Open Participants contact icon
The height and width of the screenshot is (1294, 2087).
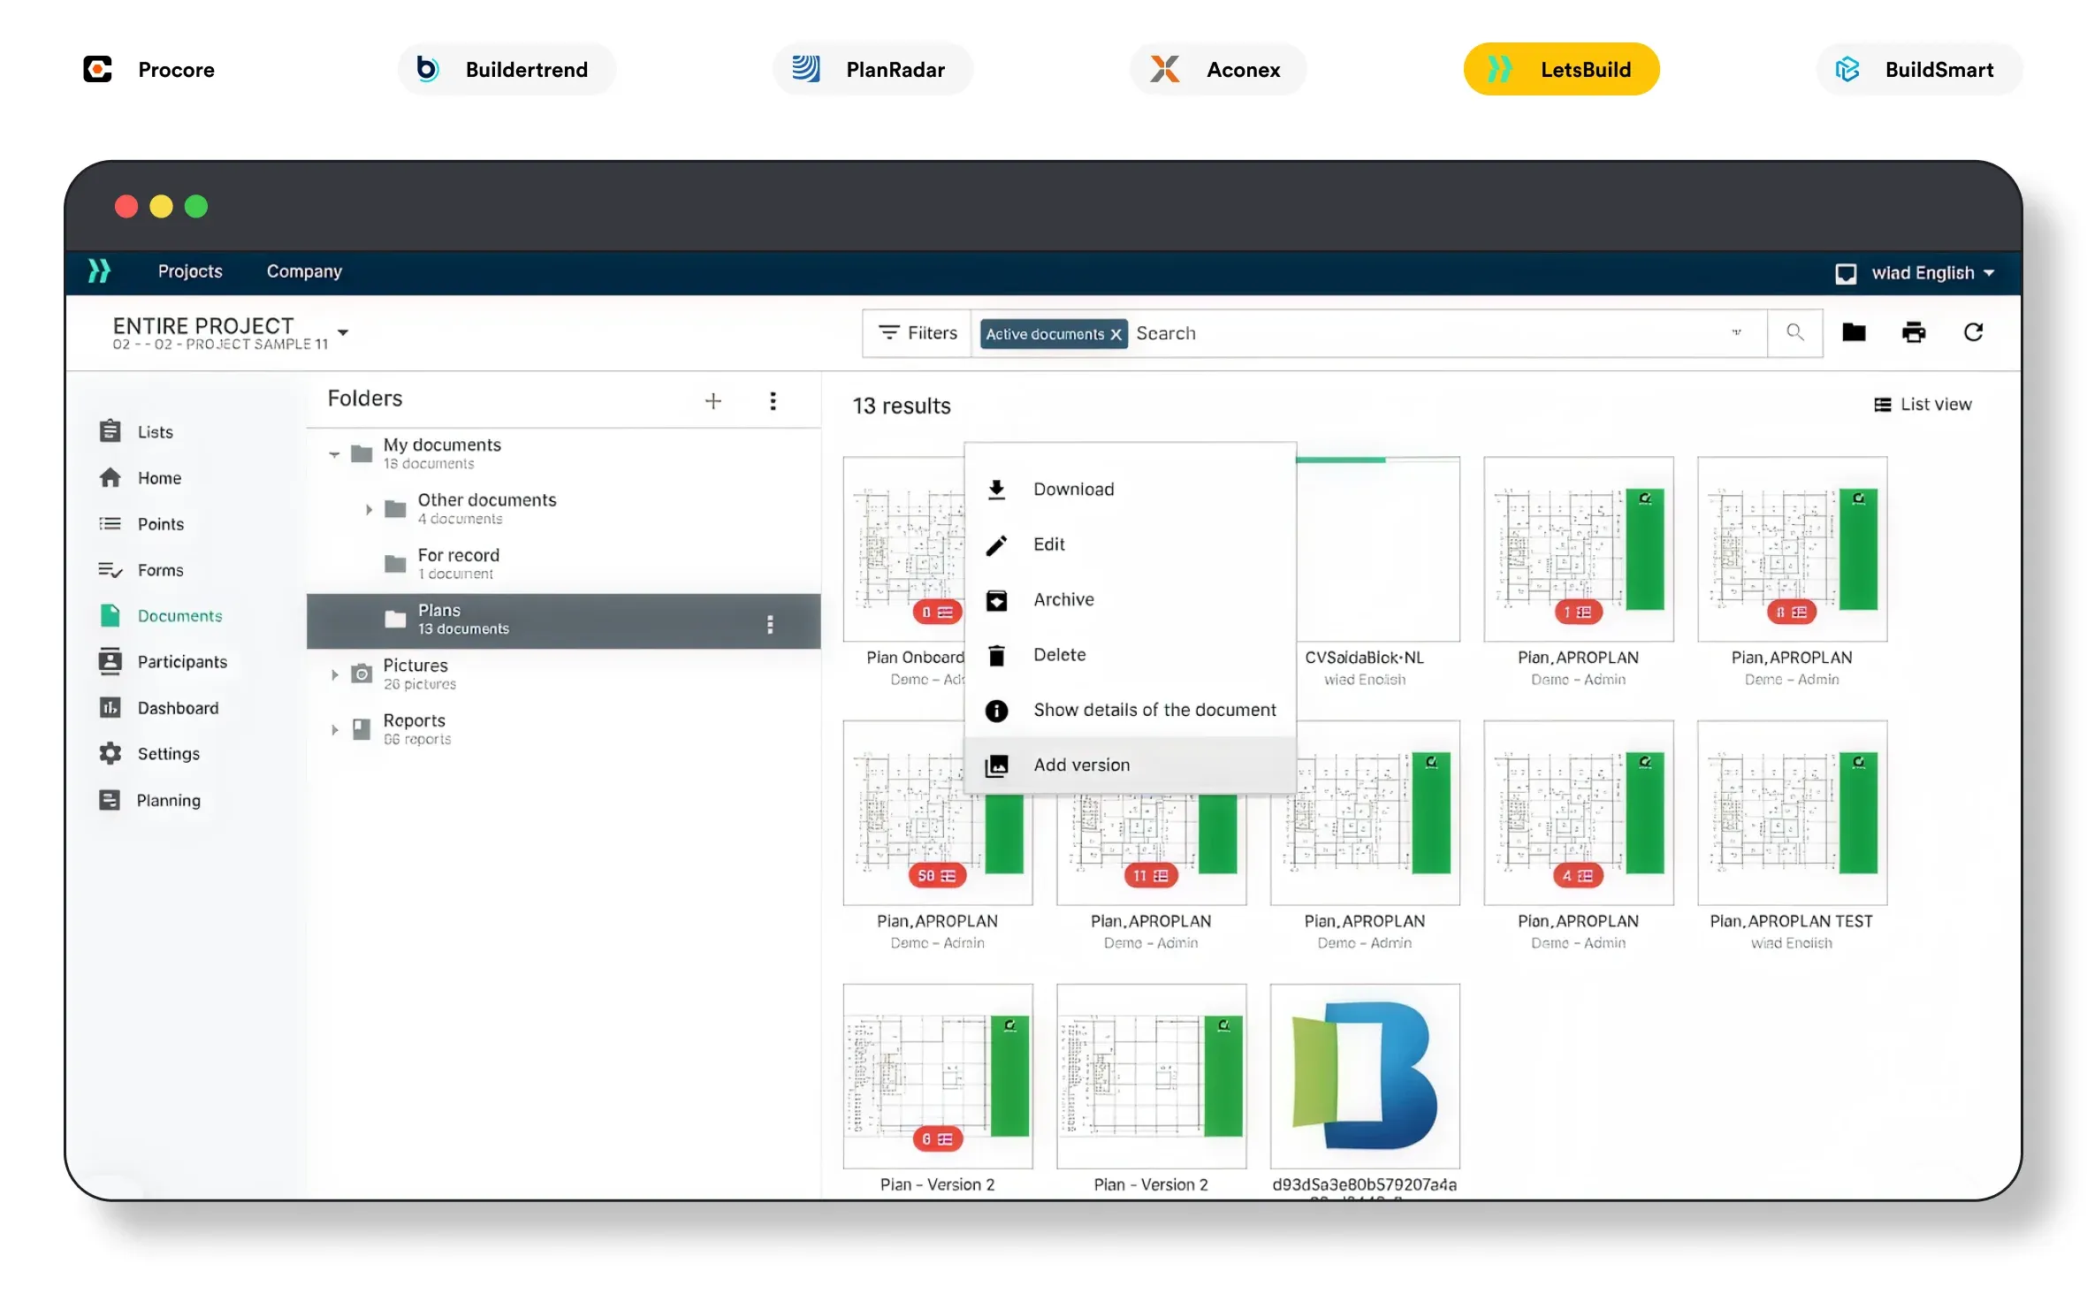coord(110,661)
